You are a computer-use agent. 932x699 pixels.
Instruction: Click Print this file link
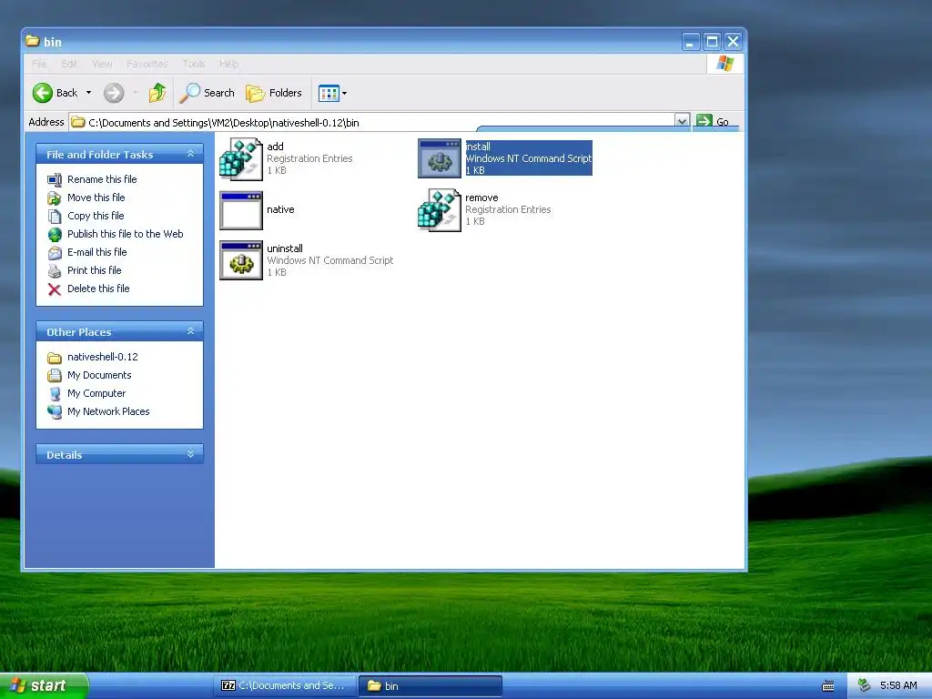click(x=94, y=270)
